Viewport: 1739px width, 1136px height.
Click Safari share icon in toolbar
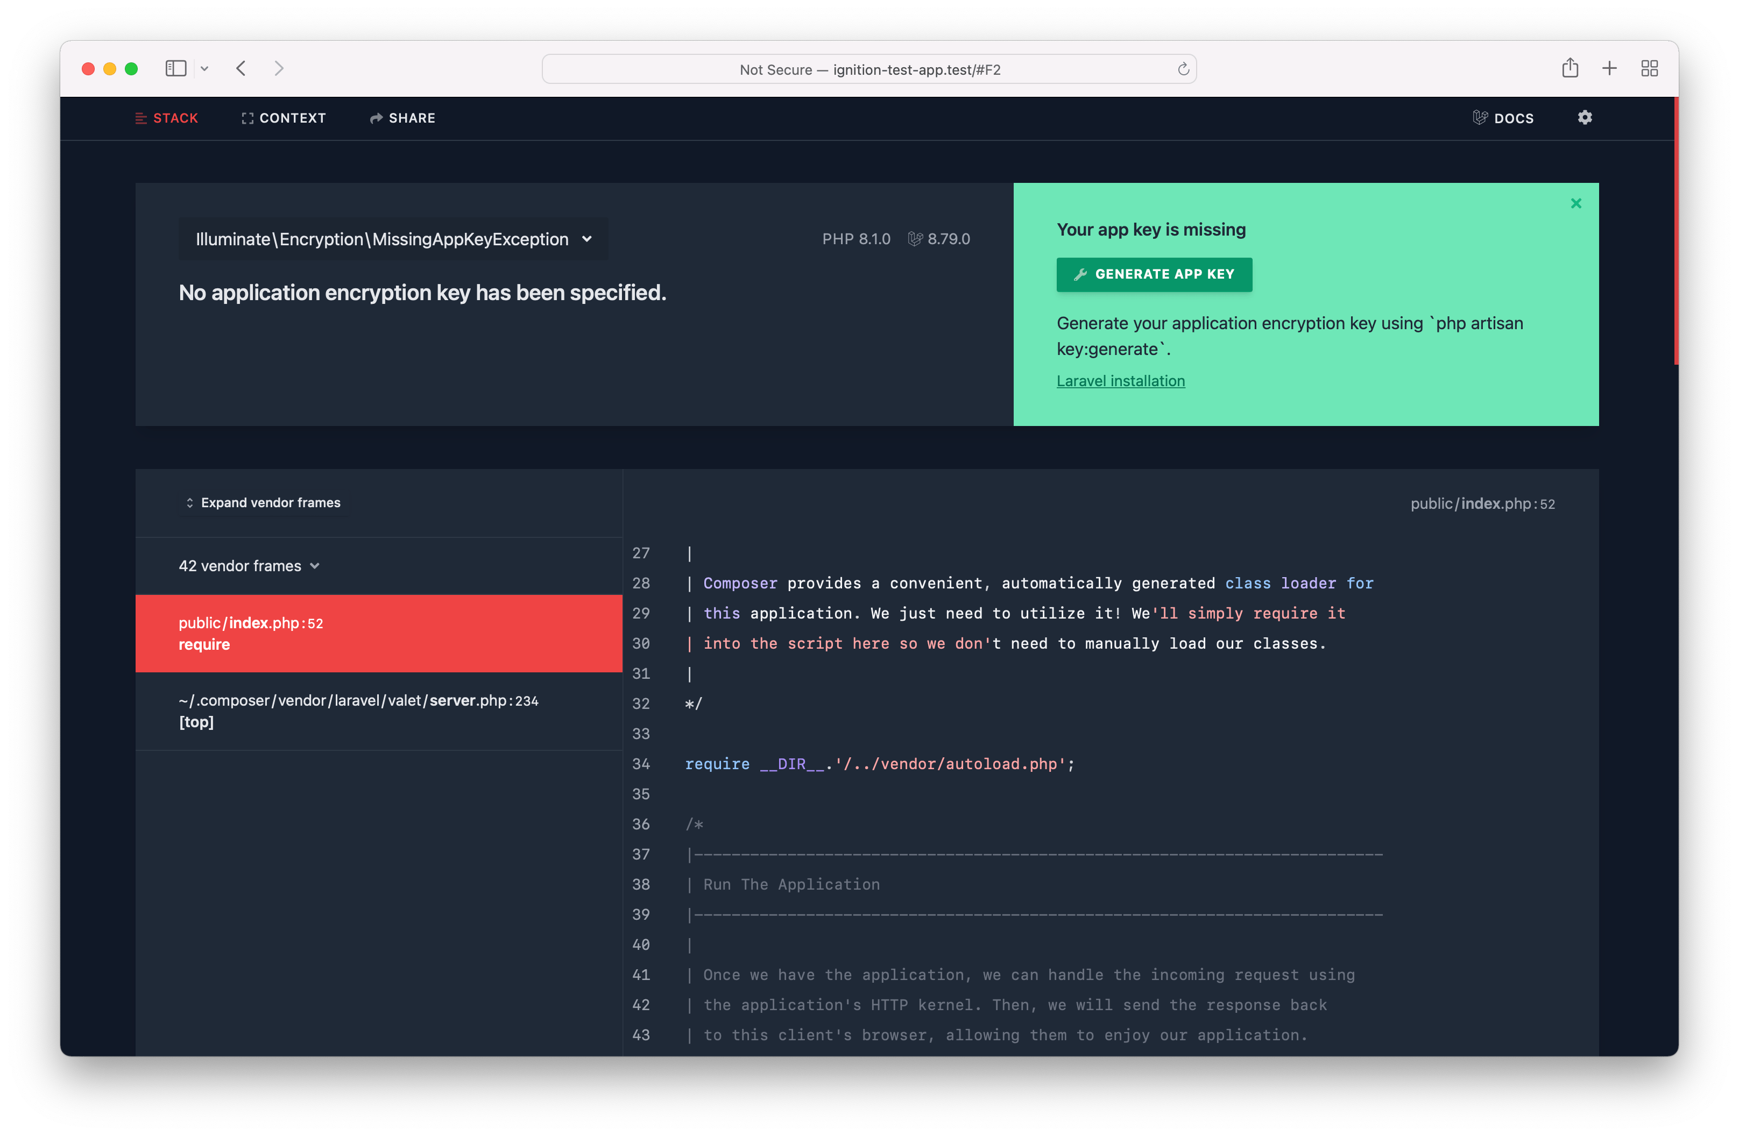coord(1570,69)
